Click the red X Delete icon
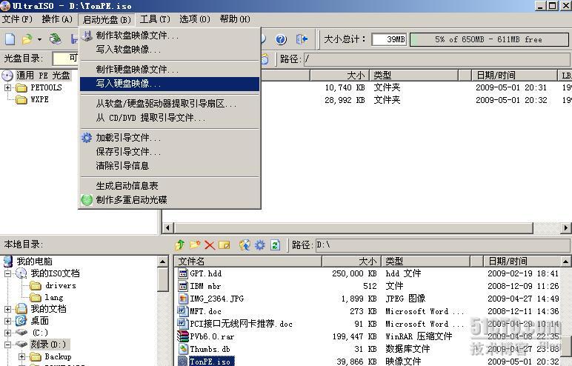572x366 pixels. click(210, 244)
